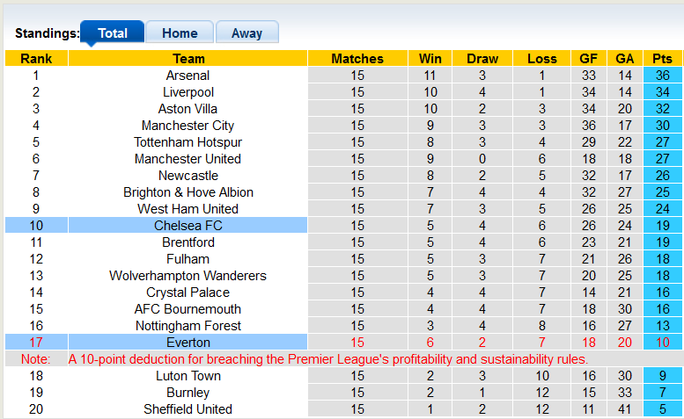
Task: Open Liverpool team page
Action: click(x=188, y=92)
